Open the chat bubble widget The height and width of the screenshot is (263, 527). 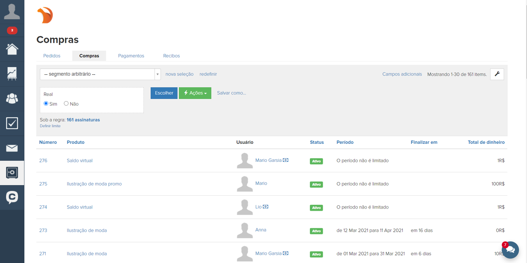click(x=510, y=249)
